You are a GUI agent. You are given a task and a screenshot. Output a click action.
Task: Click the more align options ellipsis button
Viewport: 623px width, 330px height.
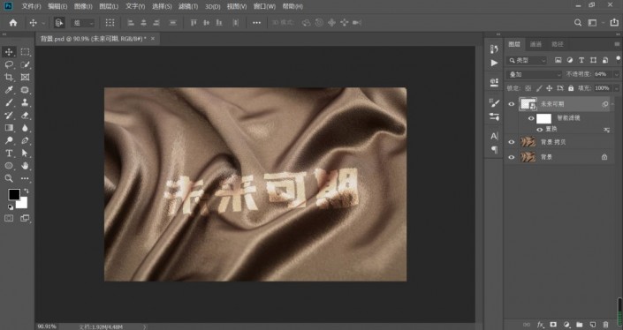[x=256, y=23]
